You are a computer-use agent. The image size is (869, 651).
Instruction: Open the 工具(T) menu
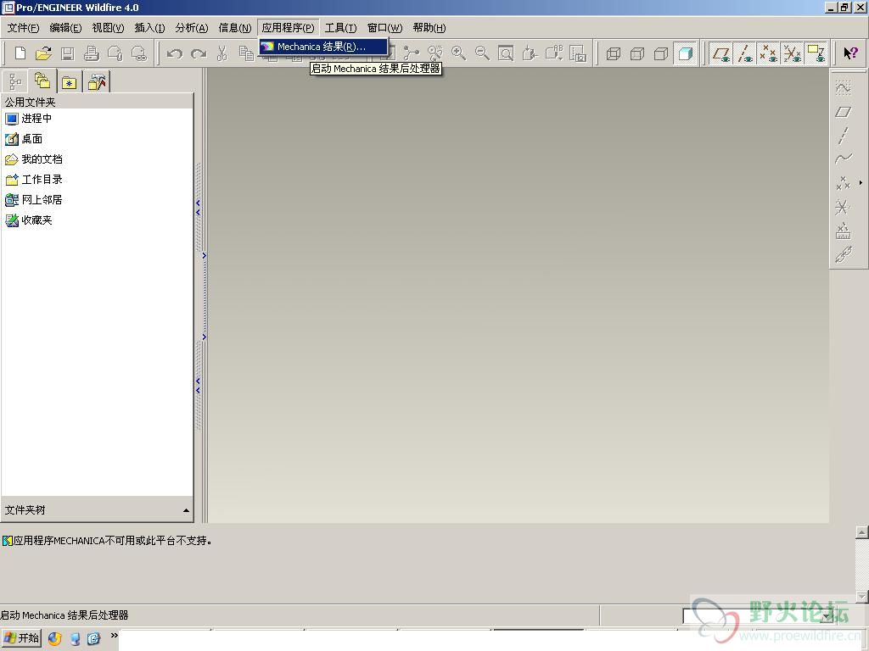coord(340,28)
